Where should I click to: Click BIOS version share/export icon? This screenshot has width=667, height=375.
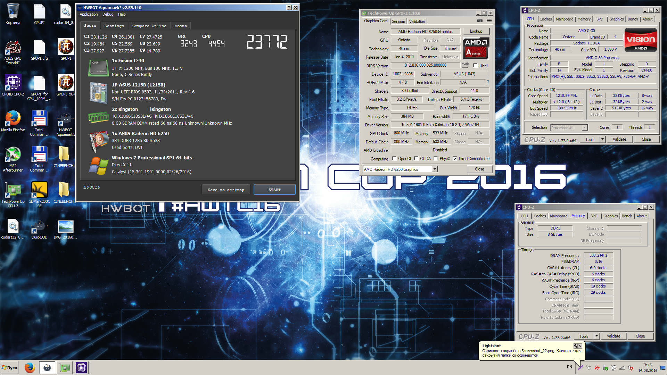coord(465,65)
